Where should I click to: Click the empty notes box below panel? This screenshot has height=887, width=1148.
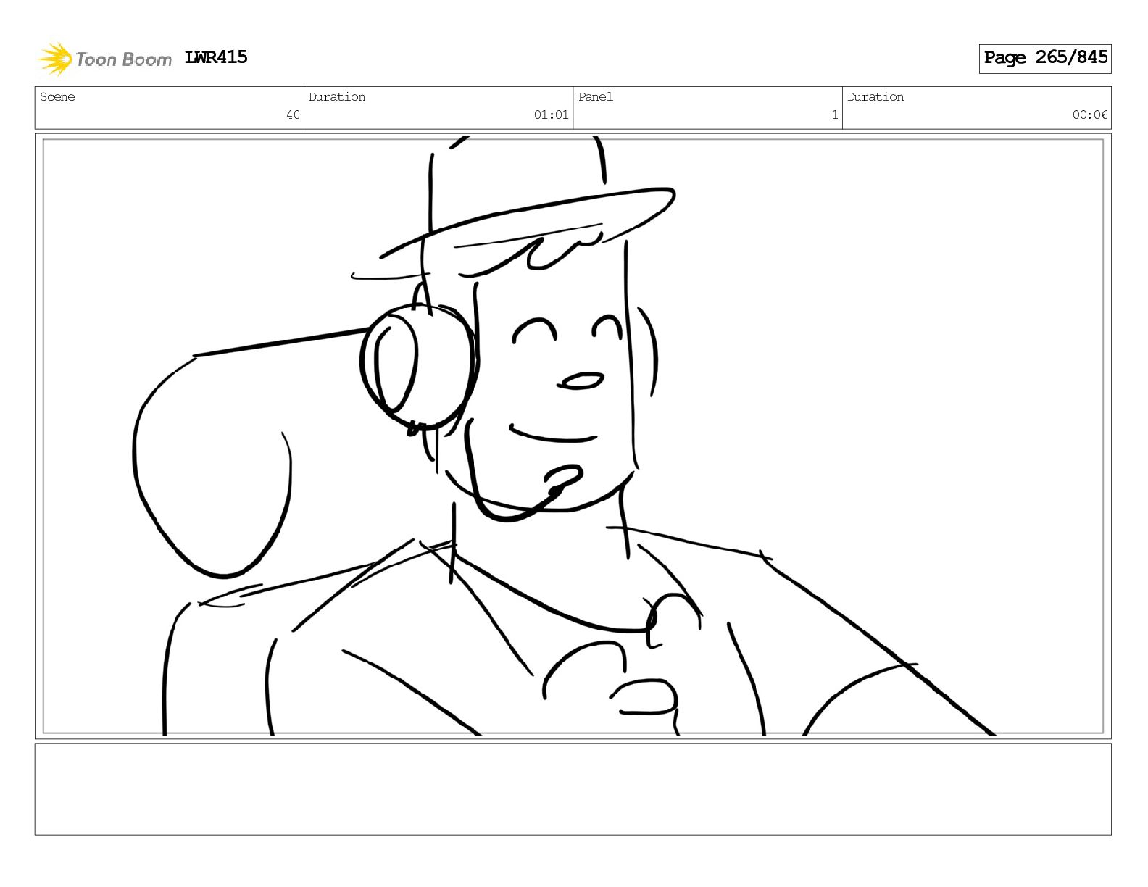(x=573, y=789)
